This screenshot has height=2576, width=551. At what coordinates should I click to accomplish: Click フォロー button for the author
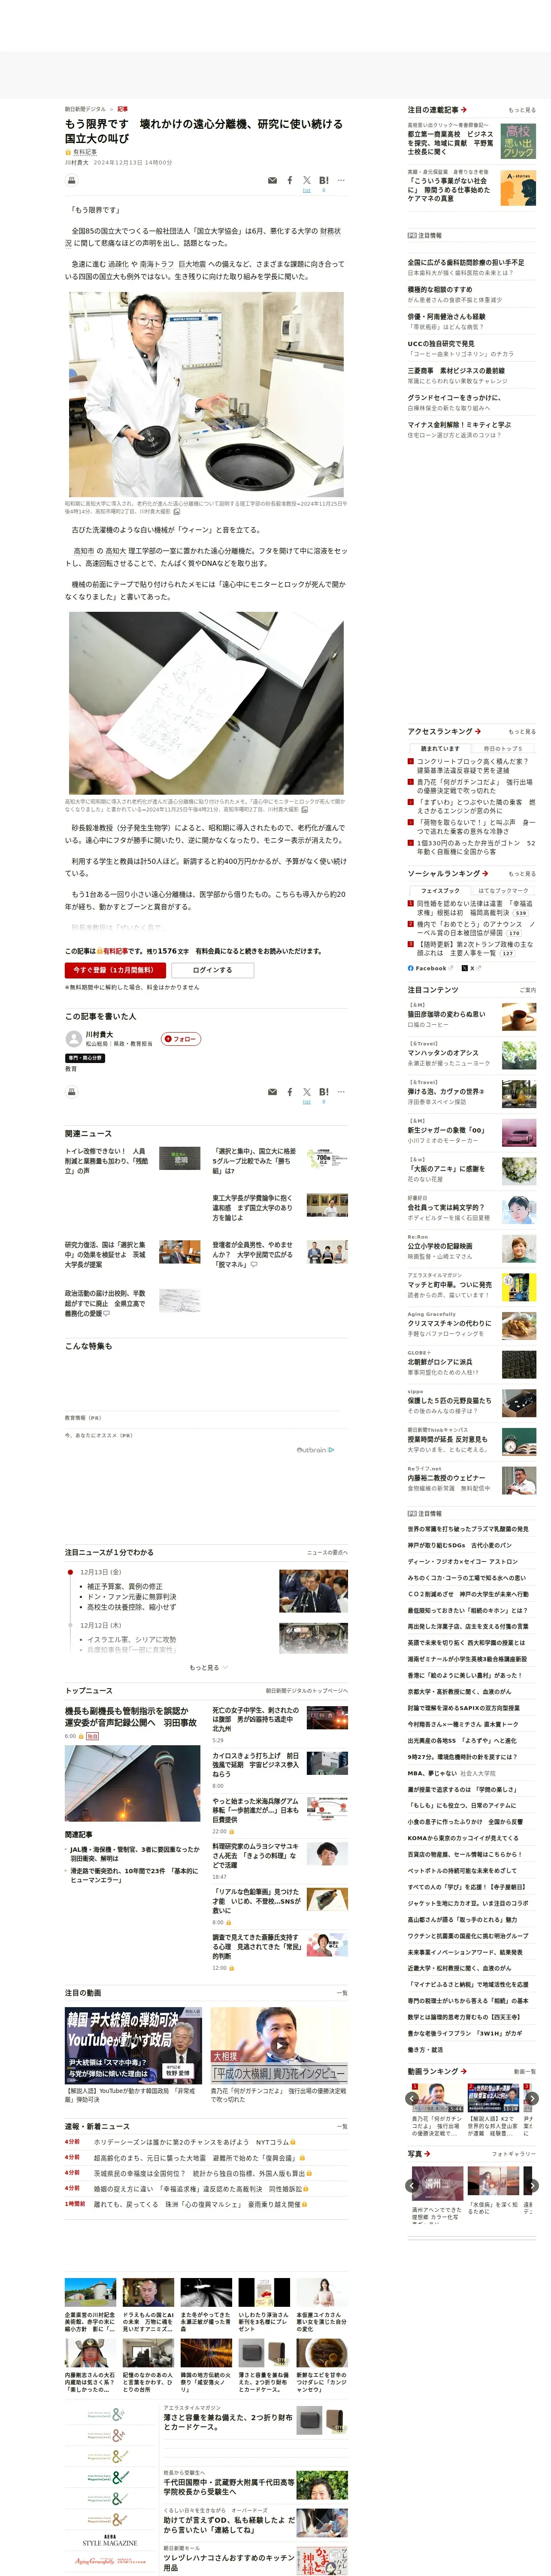pyautogui.click(x=181, y=1039)
